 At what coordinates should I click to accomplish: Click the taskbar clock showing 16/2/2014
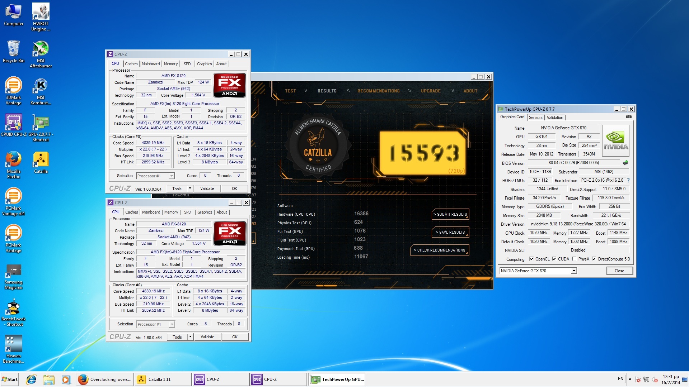pyautogui.click(x=670, y=379)
